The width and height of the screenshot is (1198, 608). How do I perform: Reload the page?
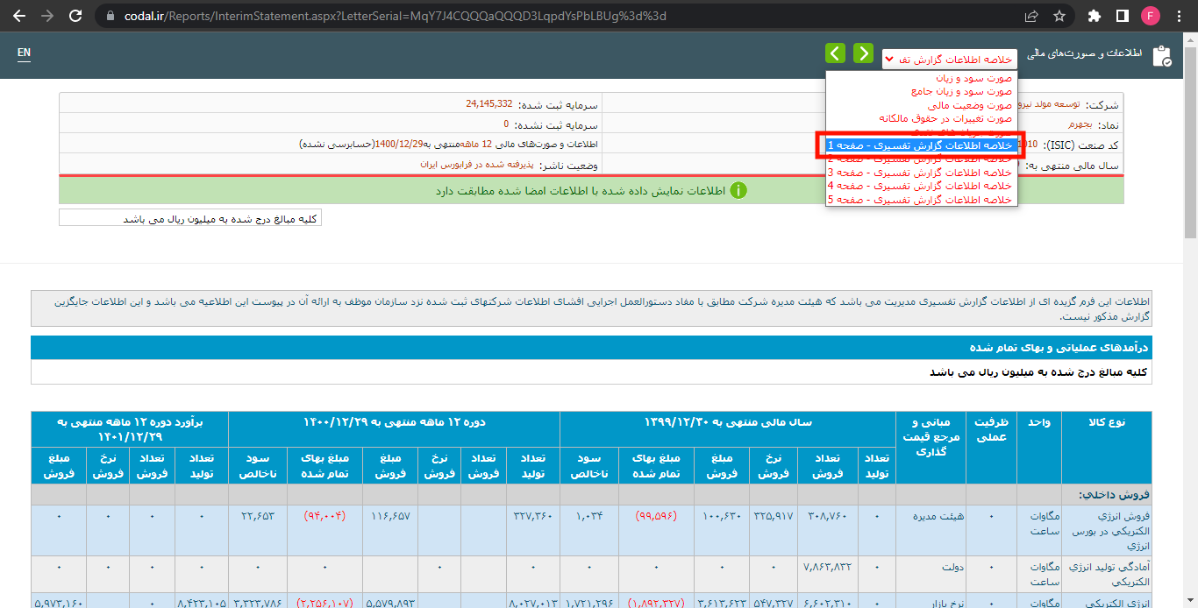click(x=75, y=16)
